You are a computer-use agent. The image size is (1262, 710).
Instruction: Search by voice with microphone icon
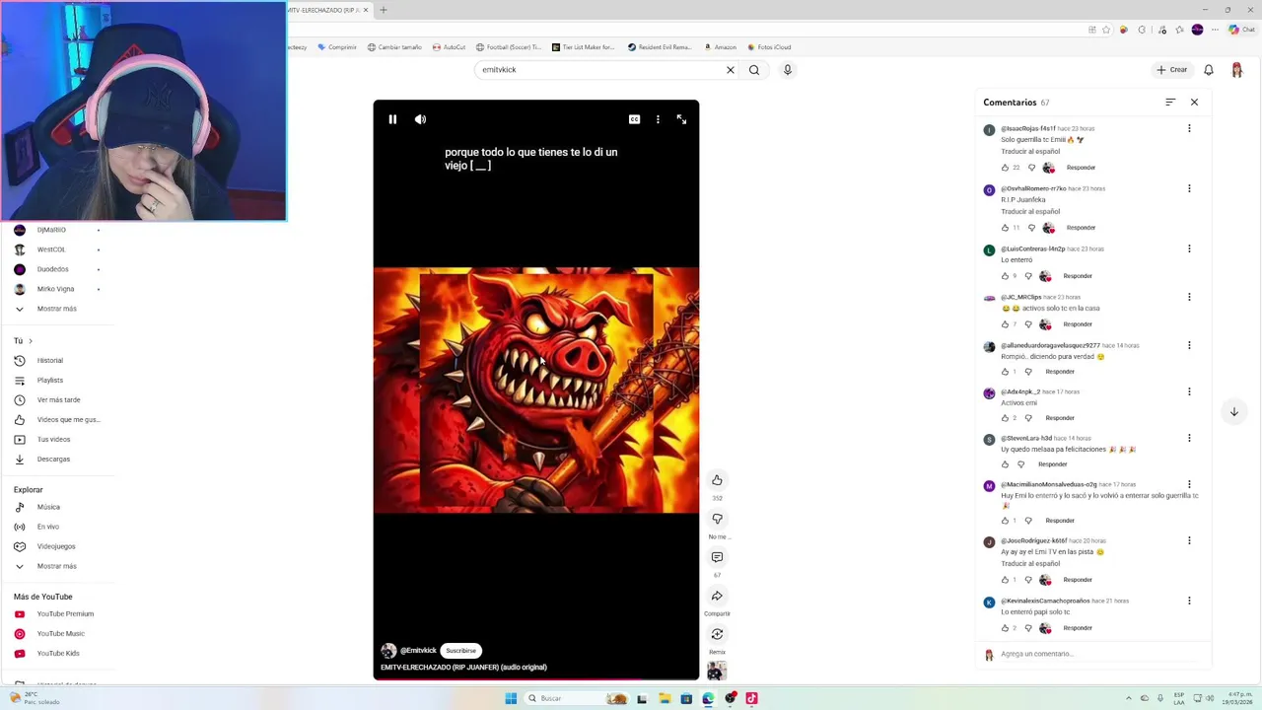tap(787, 70)
